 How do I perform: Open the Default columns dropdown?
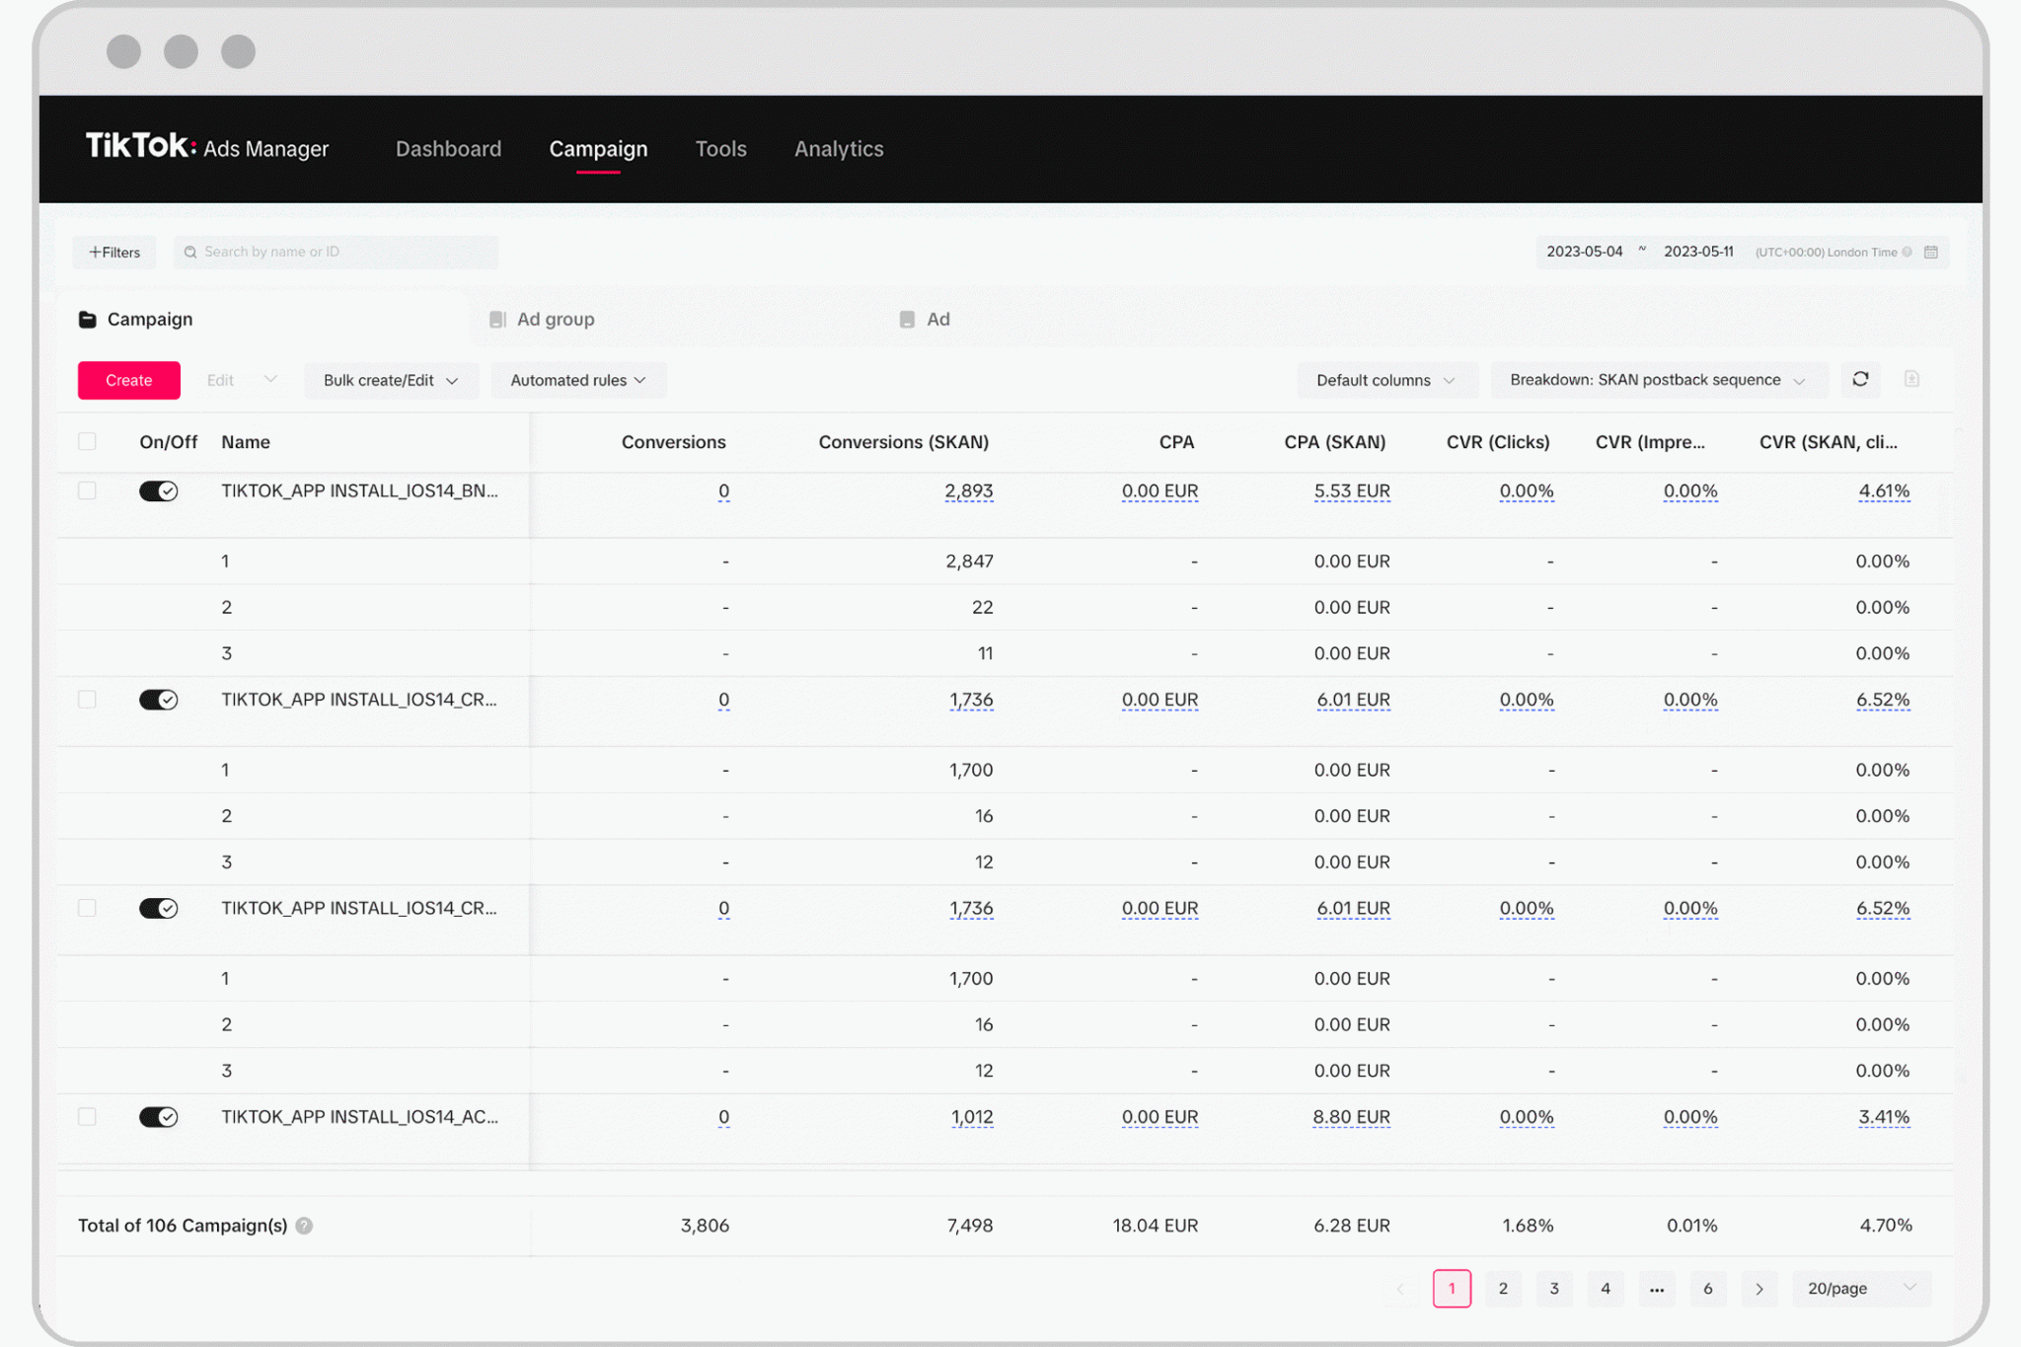click(x=1386, y=380)
